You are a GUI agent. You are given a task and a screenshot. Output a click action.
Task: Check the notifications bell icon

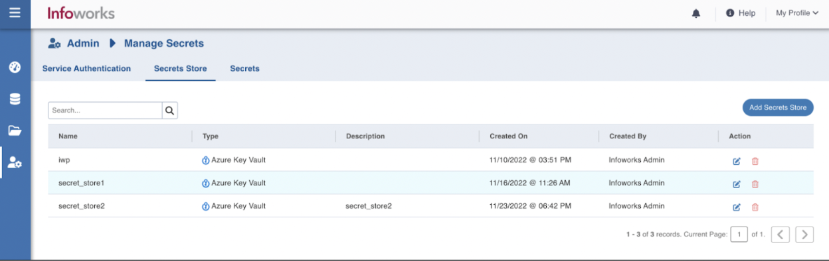pos(696,13)
